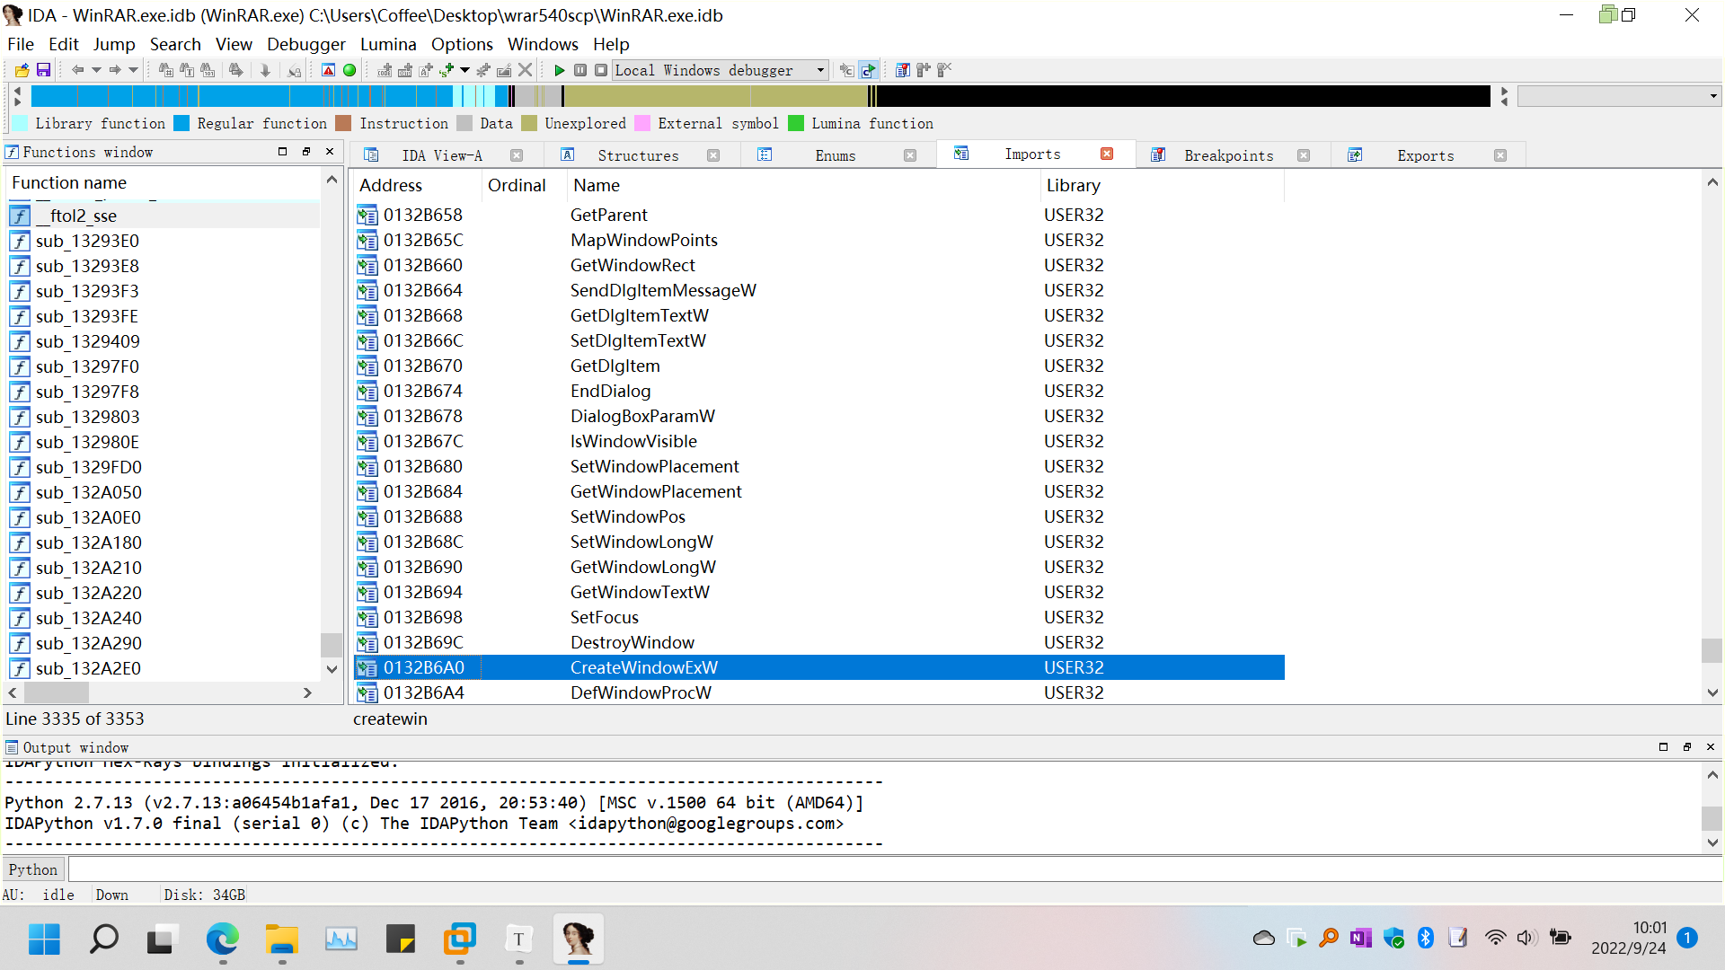Click the Python command-line language button
The width and height of the screenshot is (1725, 970).
pos(33,869)
